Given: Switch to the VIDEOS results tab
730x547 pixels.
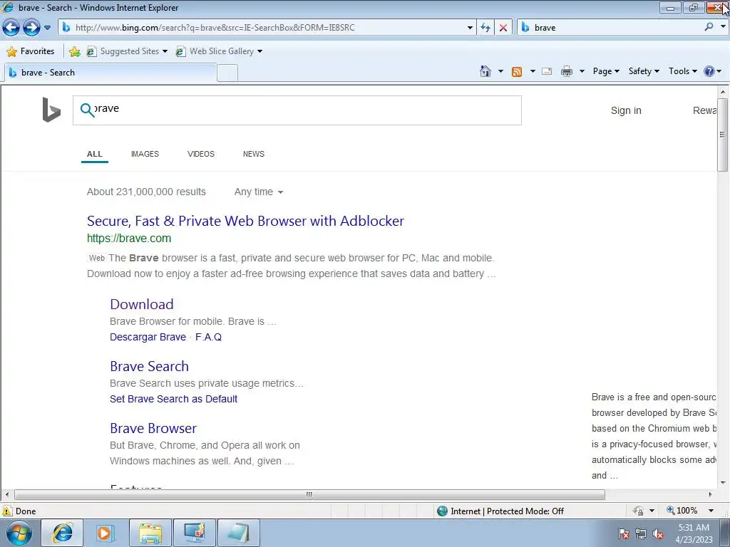Looking at the screenshot, I should 200,154.
